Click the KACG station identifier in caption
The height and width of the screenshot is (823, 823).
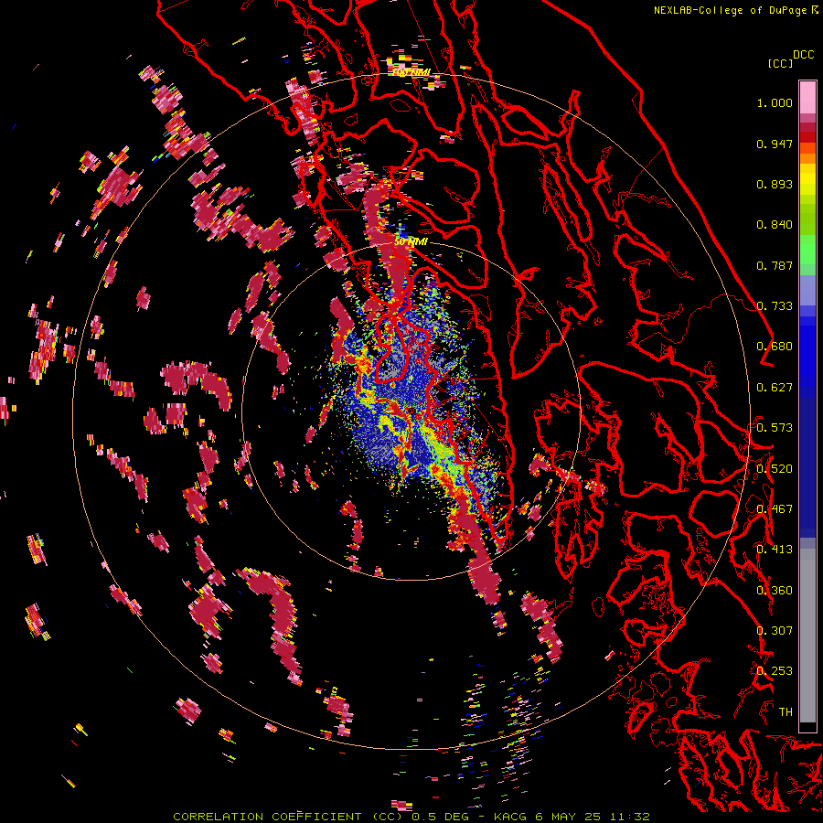tap(510, 817)
